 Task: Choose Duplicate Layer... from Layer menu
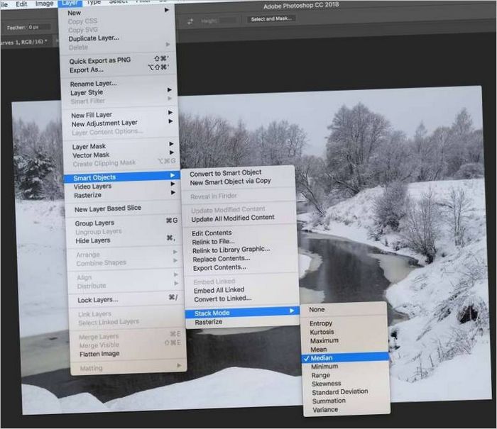pos(117,38)
